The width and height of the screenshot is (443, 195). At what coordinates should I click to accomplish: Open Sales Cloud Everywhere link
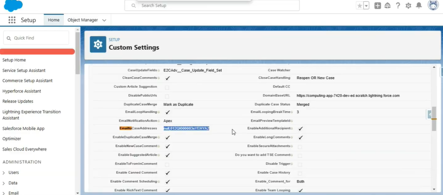click(24, 149)
